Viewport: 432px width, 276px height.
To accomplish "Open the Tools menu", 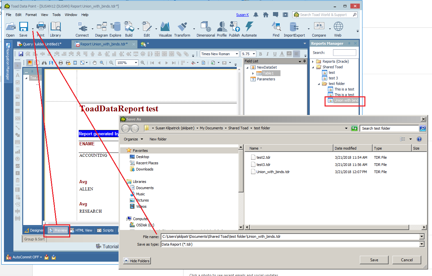I will [56, 15].
